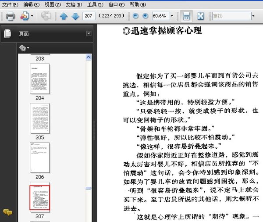
Task: Open the zoom level 60.6% dropdown
Action: pyautogui.click(x=171, y=16)
